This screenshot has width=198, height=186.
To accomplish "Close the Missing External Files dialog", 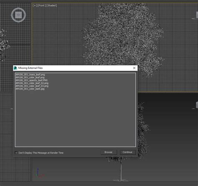I will coord(134,68).
